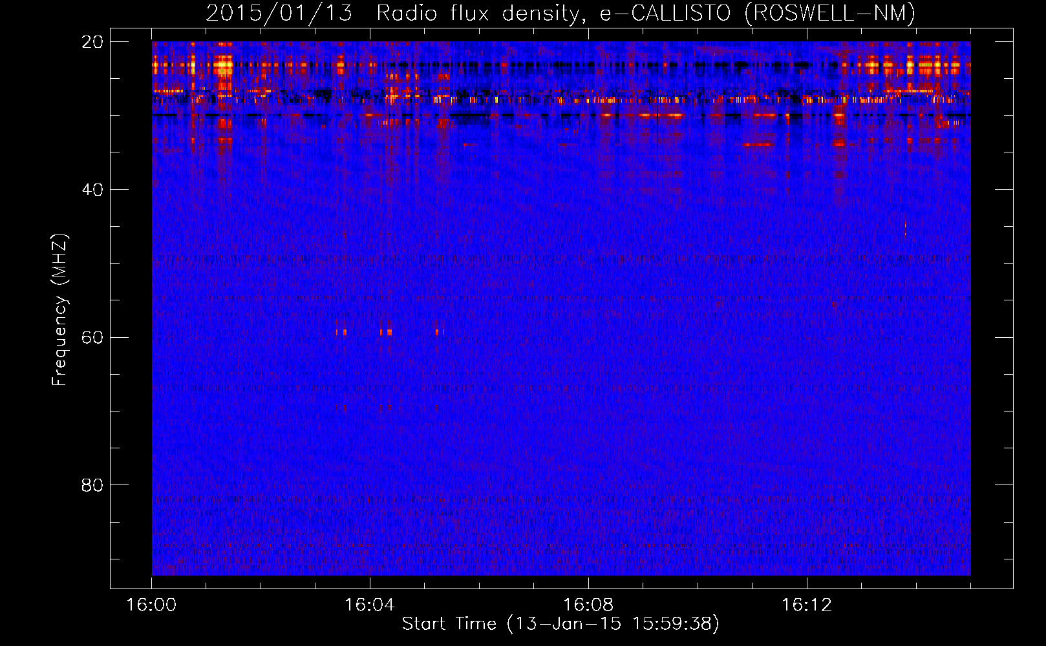Screen dimensions: 1046x646
Task: Click the 16:08 time tick label
Action: click(588, 605)
